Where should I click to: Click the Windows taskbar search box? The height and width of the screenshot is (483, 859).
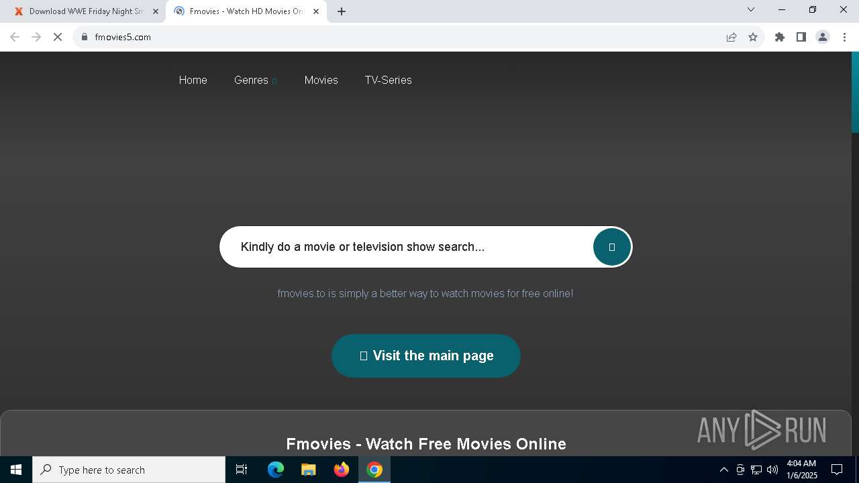tap(129, 470)
